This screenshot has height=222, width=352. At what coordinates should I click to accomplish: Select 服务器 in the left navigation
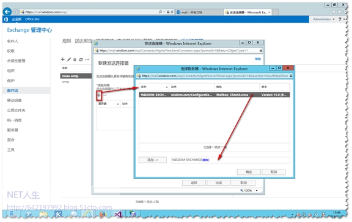13,130
